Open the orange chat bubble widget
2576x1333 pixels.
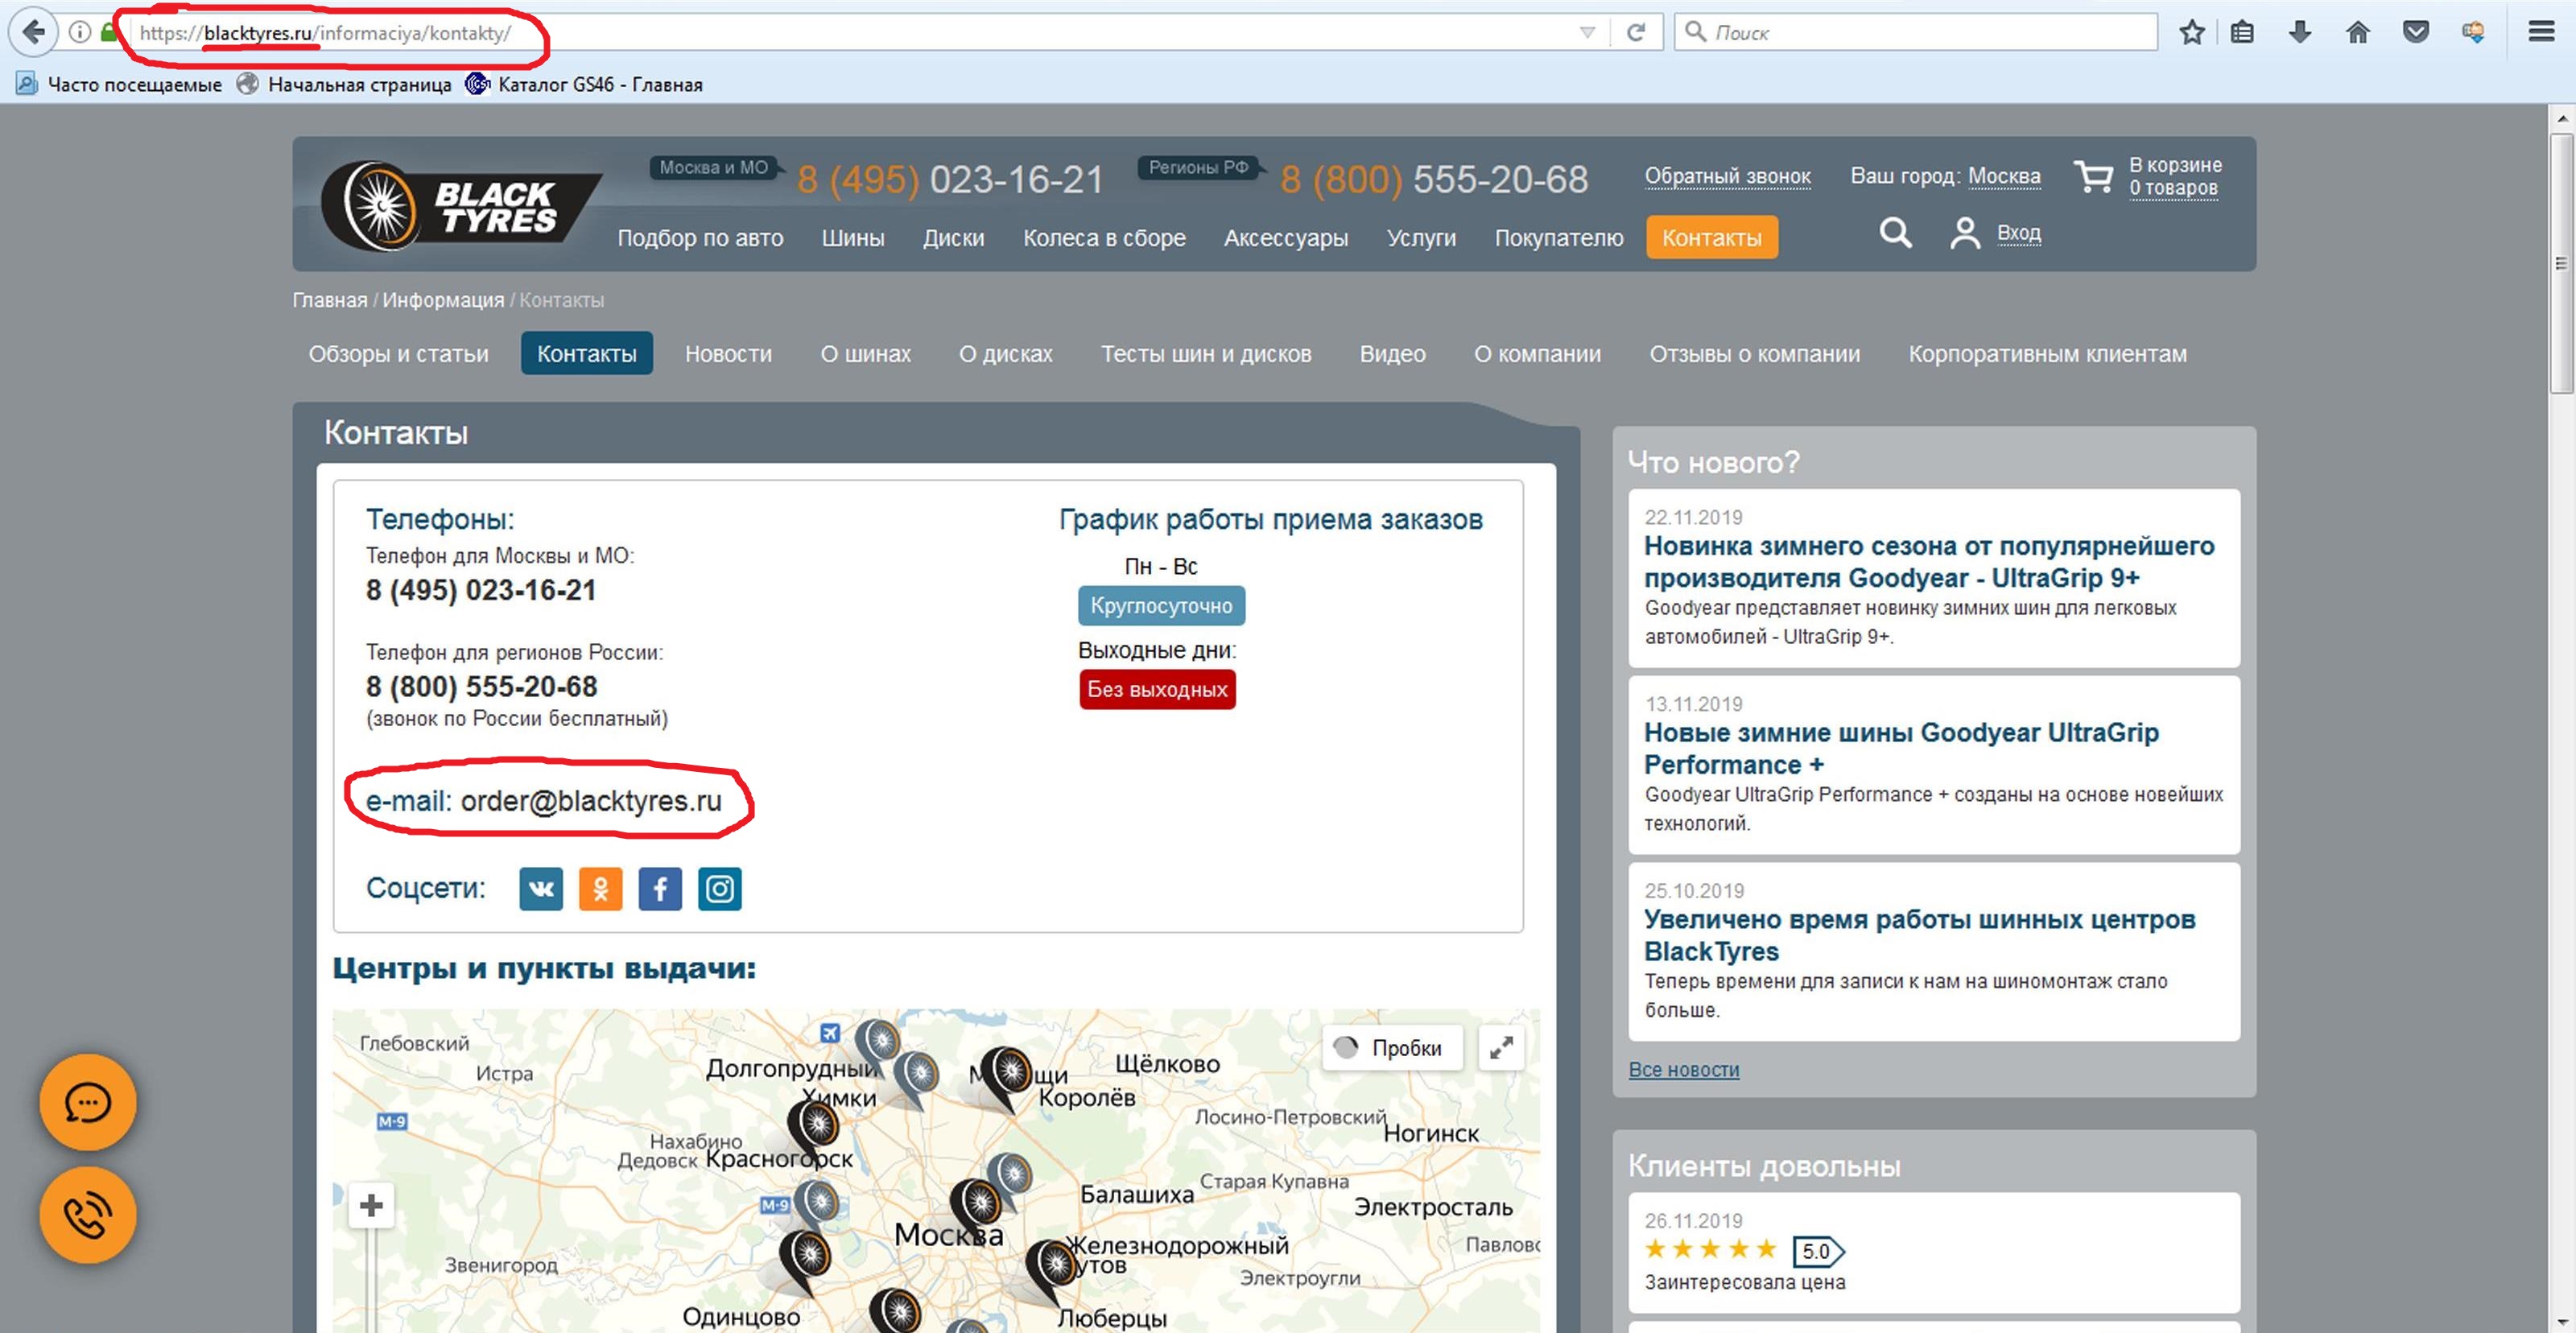tap(88, 1103)
